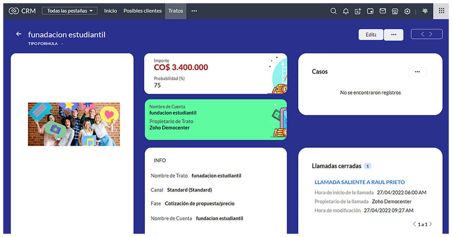
Task: Go to next record arrow
Action: 431,34
